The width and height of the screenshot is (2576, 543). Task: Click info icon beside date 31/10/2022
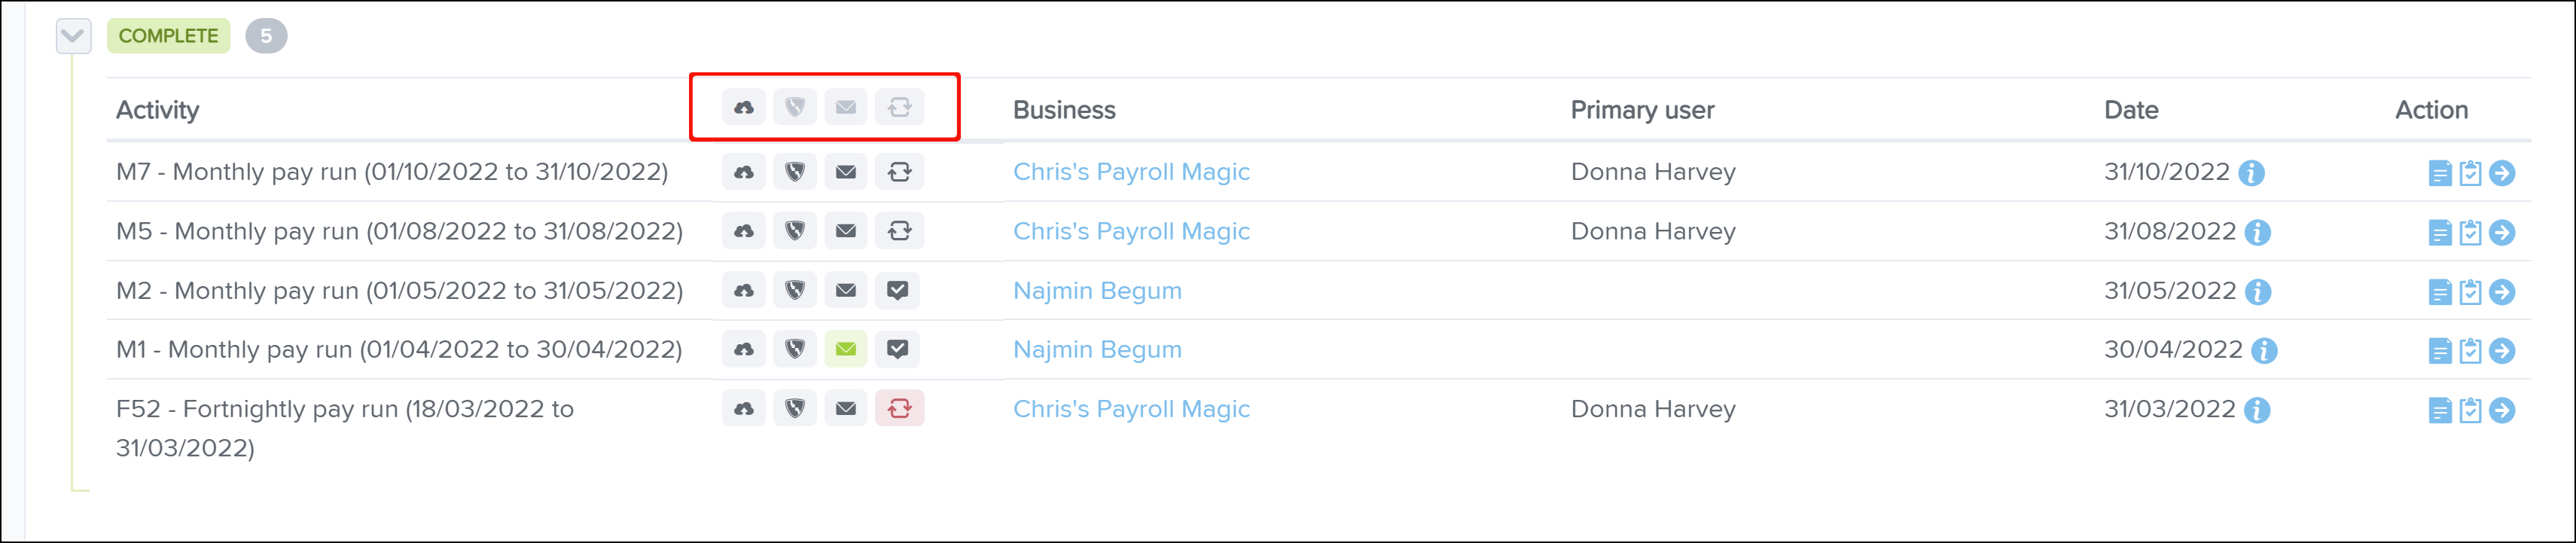coord(2252,173)
